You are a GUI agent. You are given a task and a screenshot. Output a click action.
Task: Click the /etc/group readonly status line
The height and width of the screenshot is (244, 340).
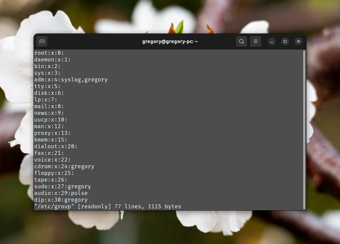107,206
